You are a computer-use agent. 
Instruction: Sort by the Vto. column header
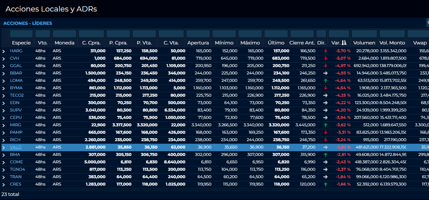pos(43,43)
